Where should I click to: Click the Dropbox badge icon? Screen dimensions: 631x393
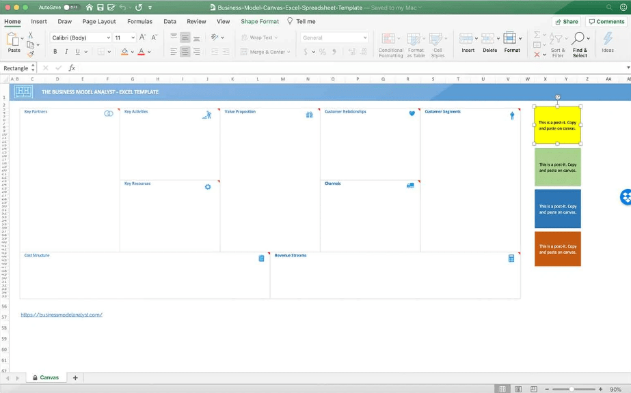tap(626, 197)
